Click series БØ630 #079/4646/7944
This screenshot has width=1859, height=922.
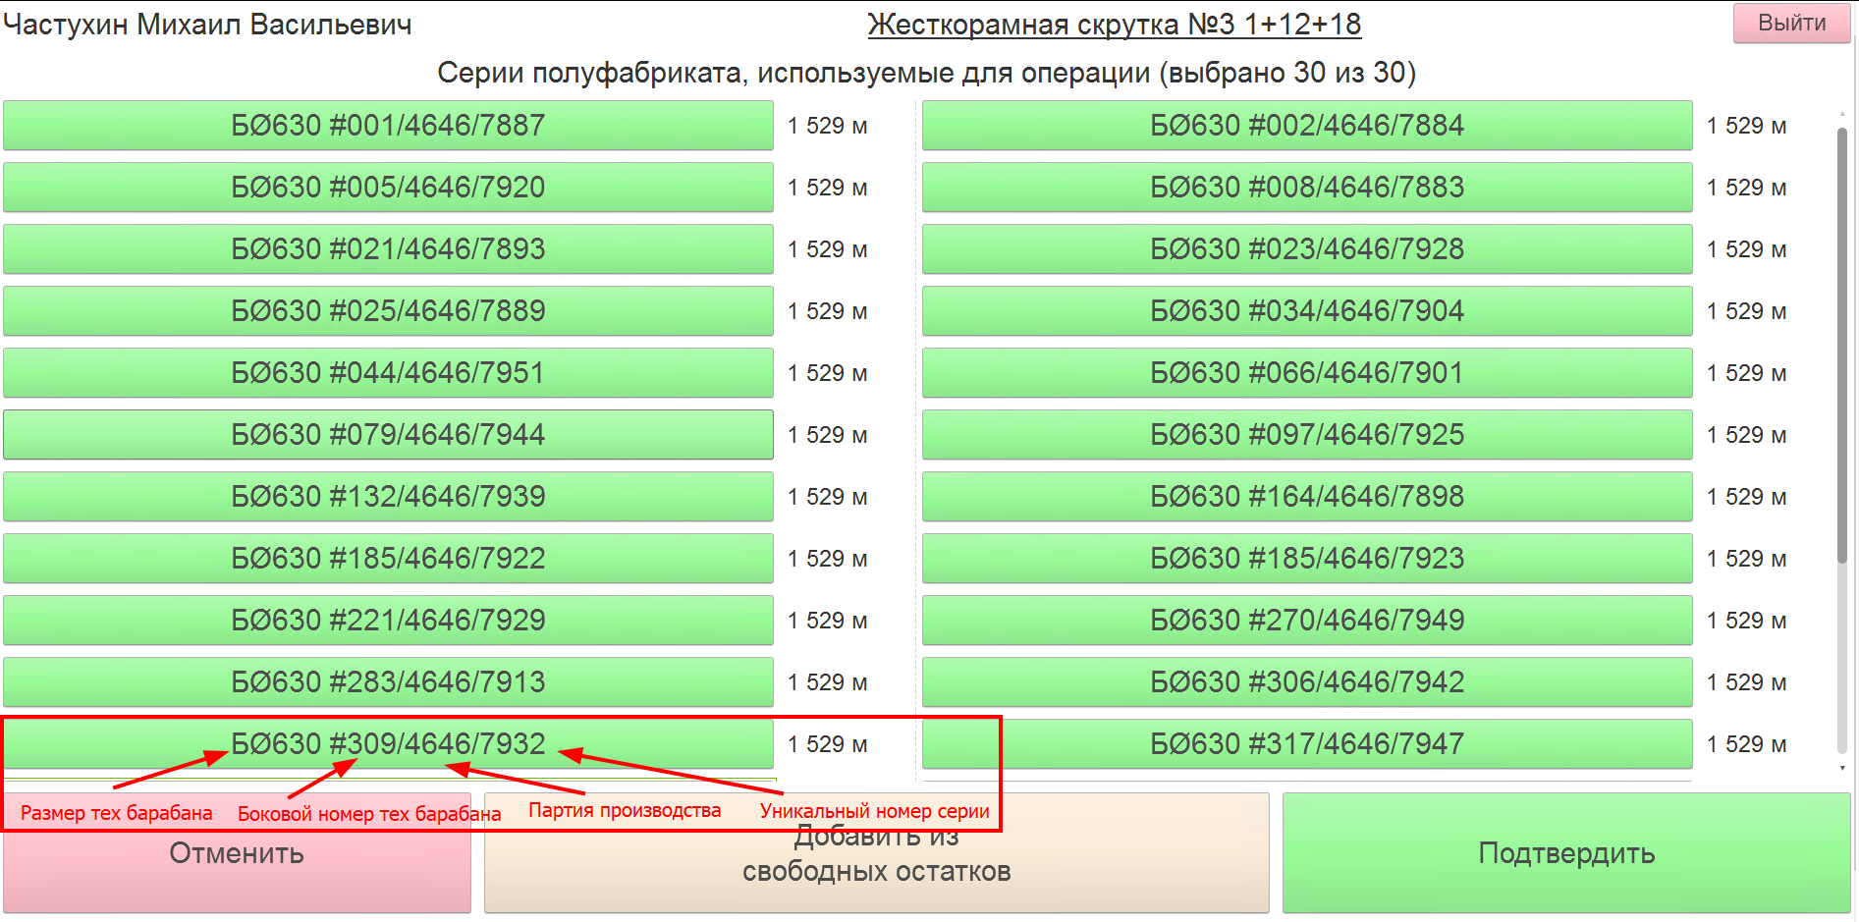388,434
